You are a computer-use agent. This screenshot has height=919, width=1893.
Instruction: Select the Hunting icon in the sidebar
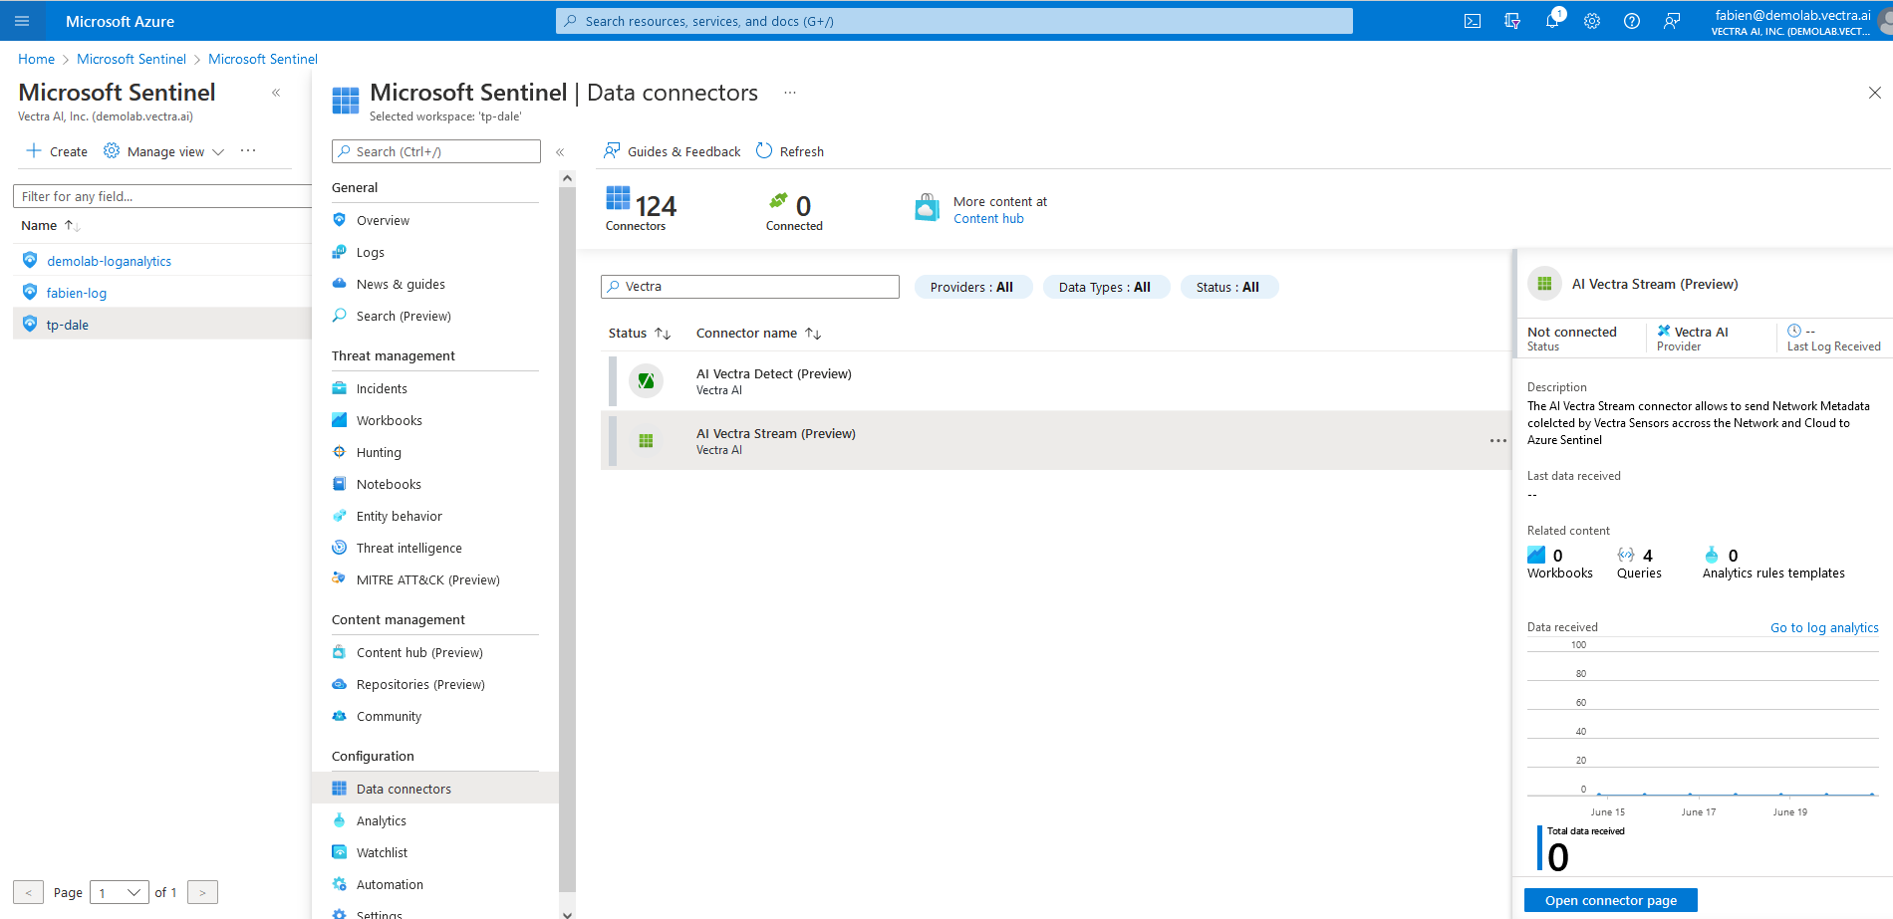pyautogui.click(x=342, y=452)
